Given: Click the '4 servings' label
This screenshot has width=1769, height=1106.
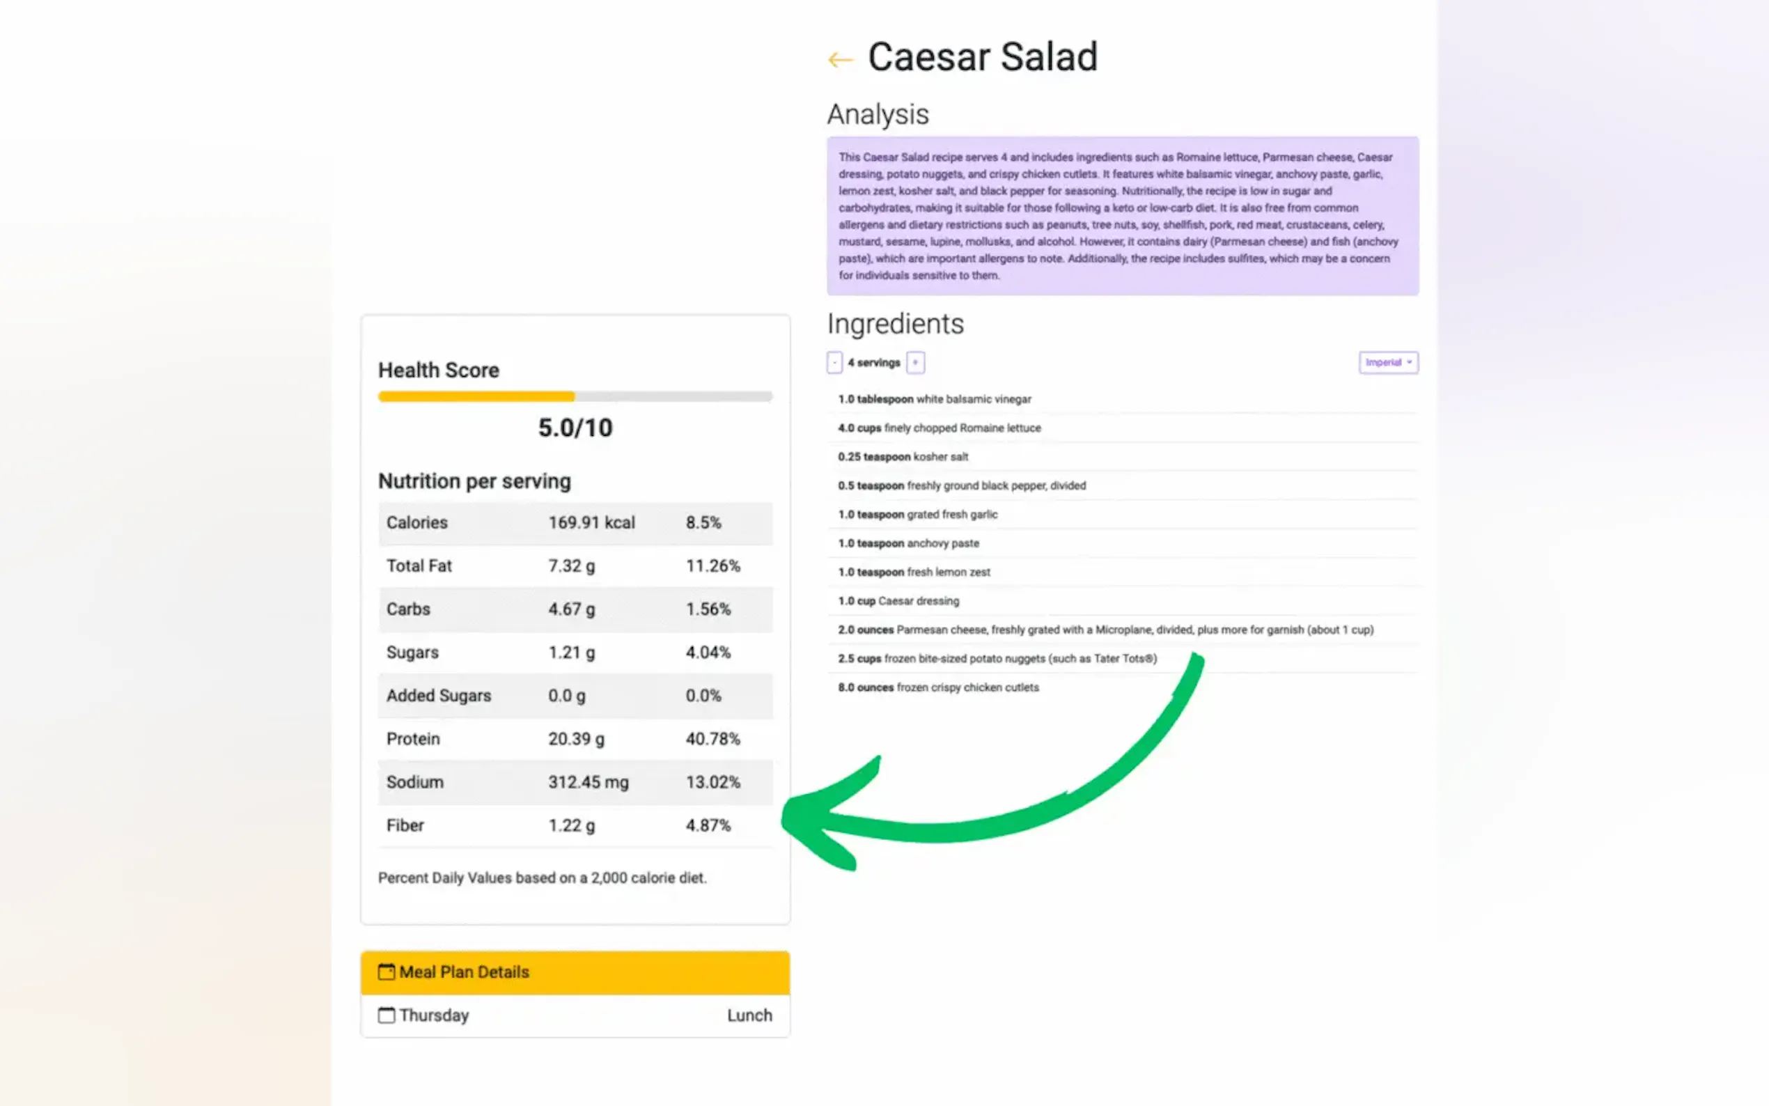Looking at the screenshot, I should [874, 363].
